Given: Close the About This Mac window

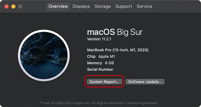Looking at the screenshot, I should click(7, 7).
